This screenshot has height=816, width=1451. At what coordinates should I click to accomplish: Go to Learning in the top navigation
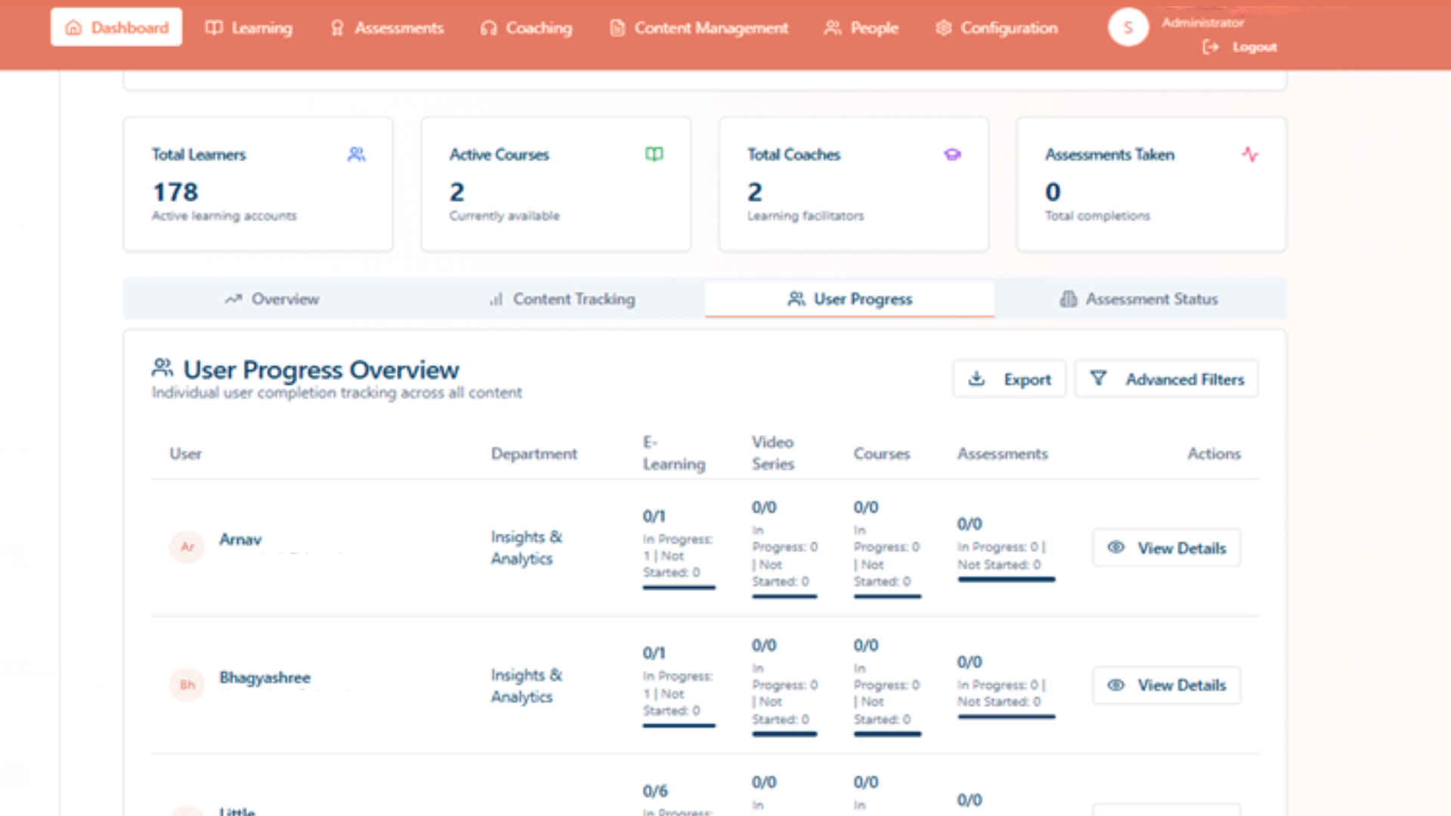click(249, 28)
